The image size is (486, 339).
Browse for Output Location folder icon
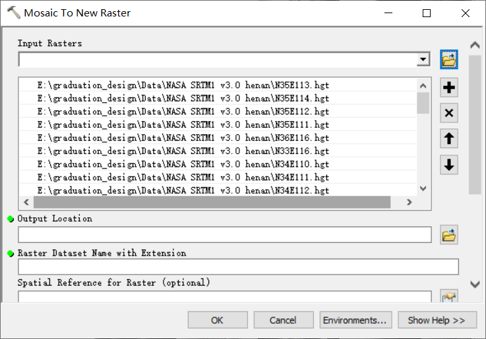click(449, 235)
